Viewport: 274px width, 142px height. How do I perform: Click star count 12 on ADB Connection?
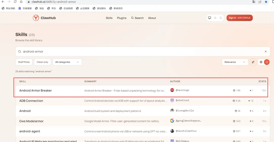(251, 101)
